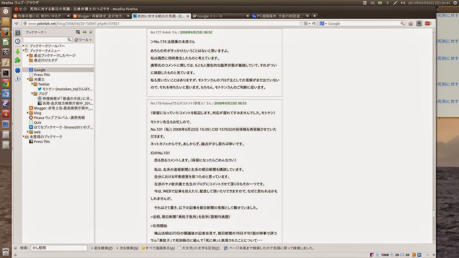459x258 pixels.
Task: Click comment date 2008年6月23日 08:52 link
Action: 196,32
